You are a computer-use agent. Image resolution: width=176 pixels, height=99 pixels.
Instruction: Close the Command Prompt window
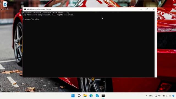pos(154,9)
